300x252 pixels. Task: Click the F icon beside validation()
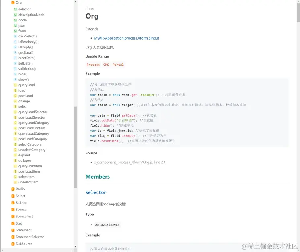[x=15, y=69]
